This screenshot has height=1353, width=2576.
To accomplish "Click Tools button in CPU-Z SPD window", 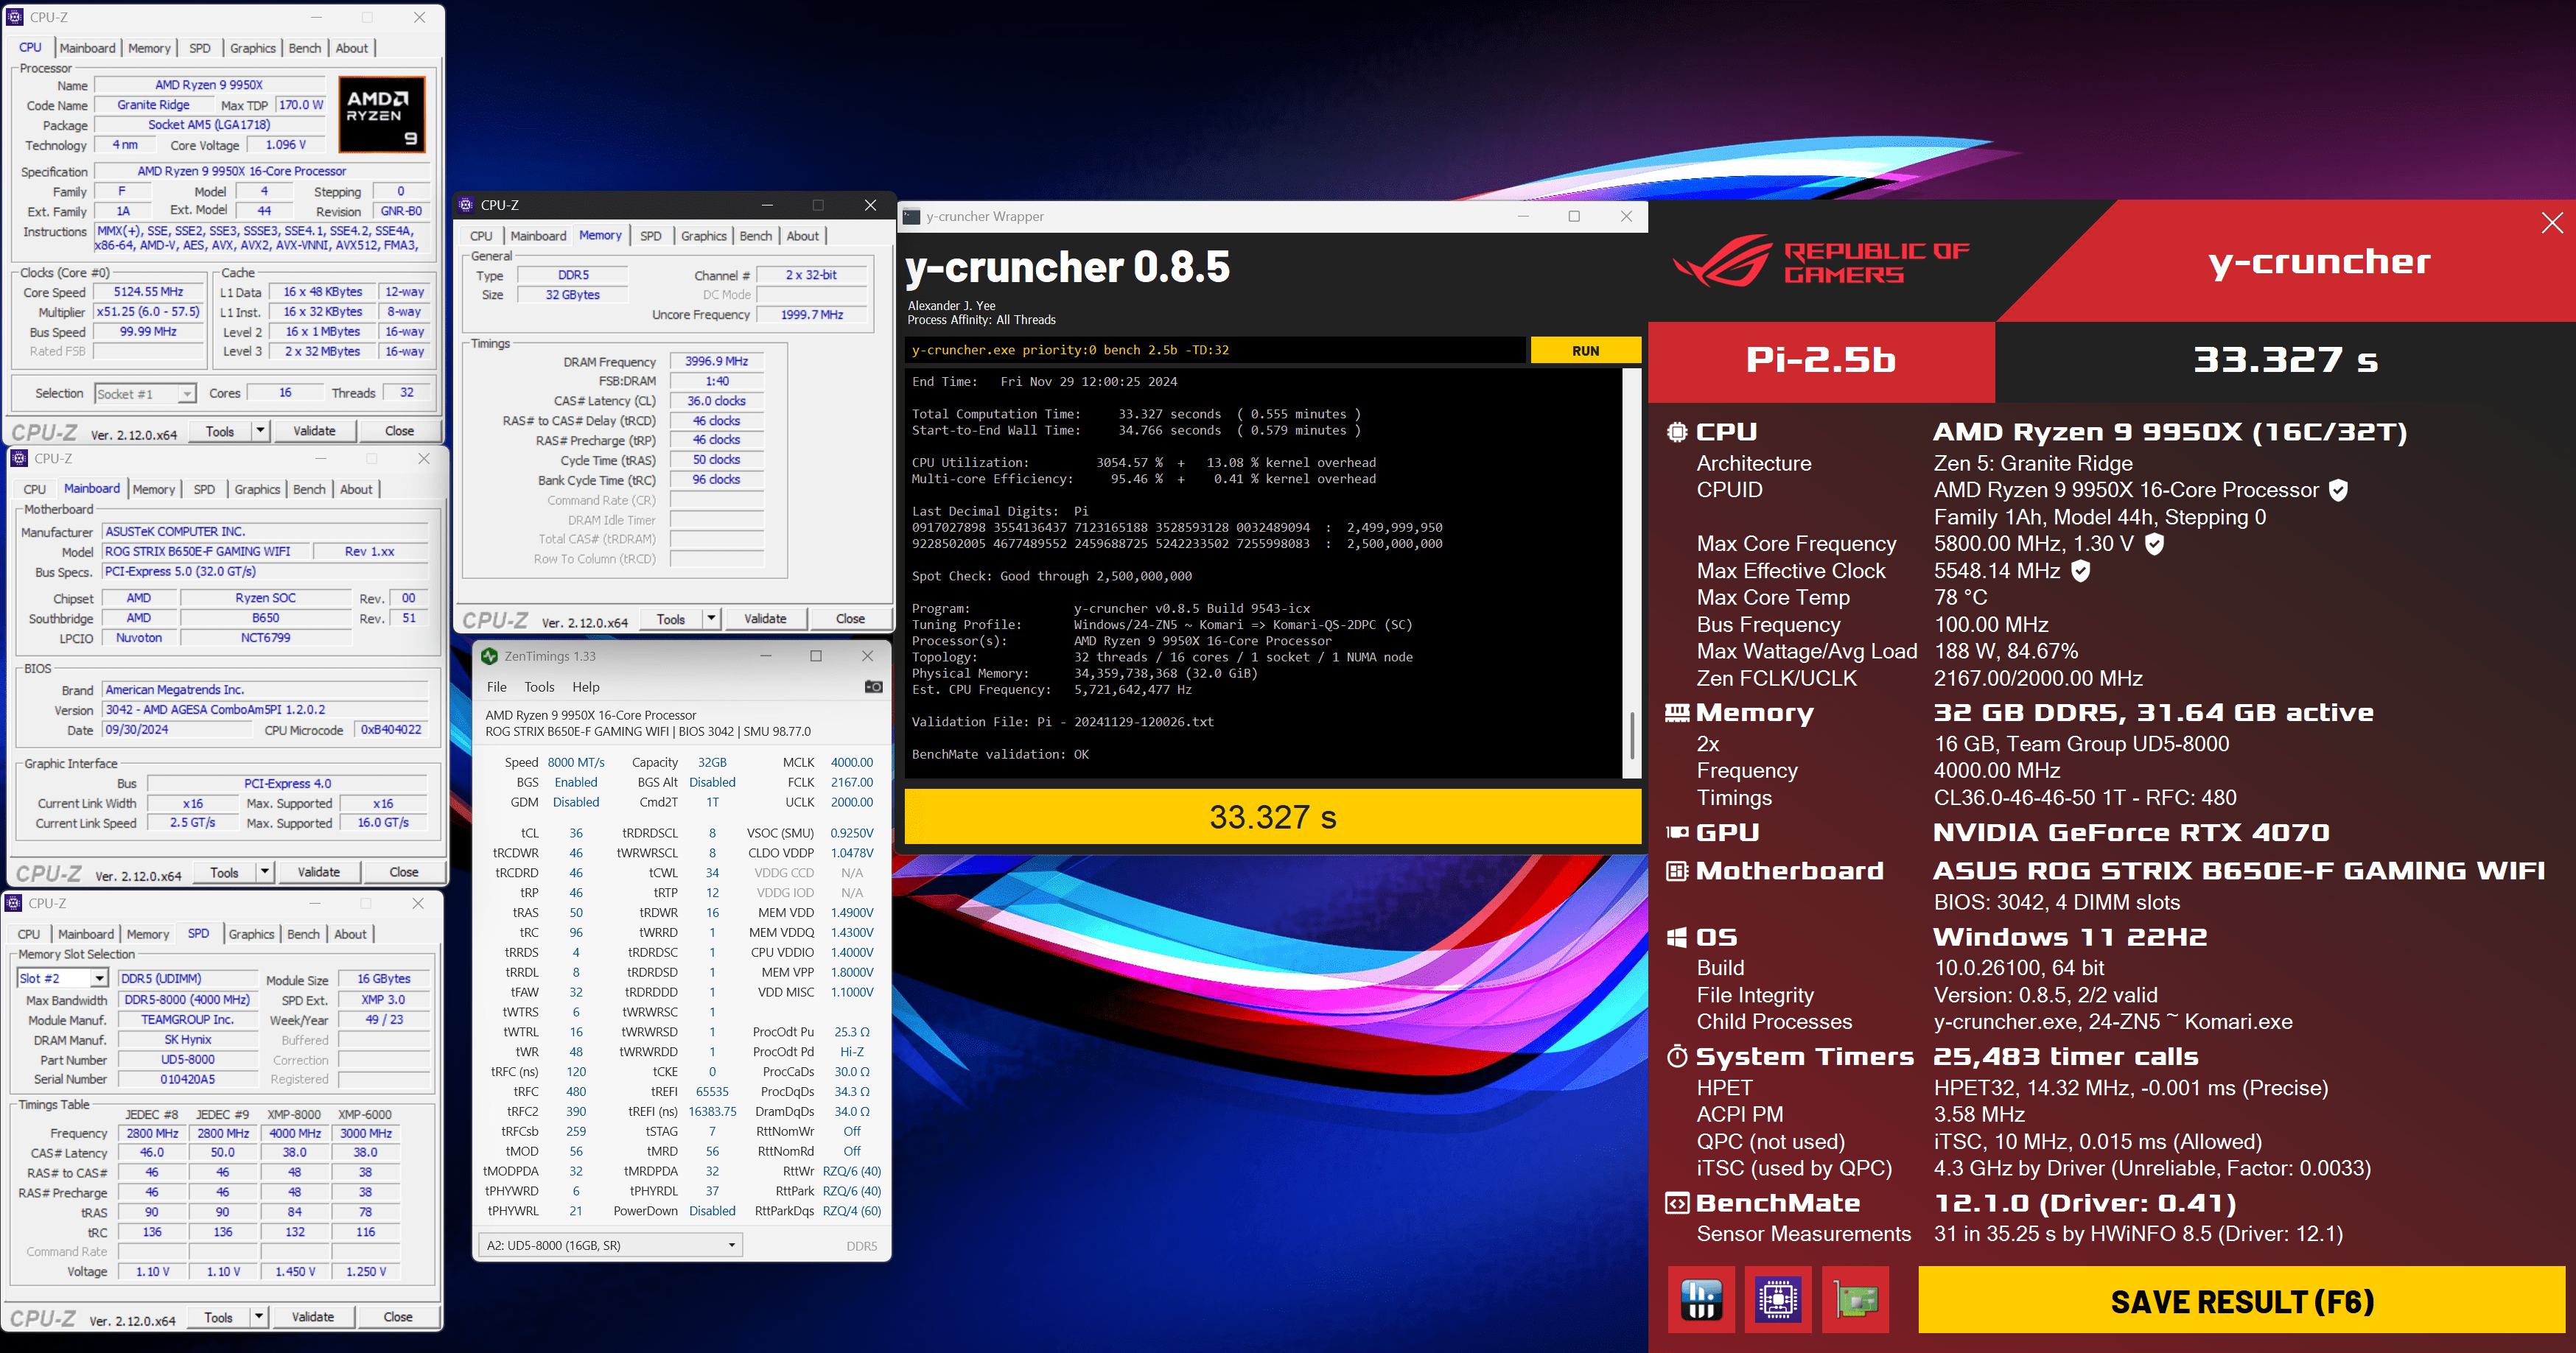I will (218, 1317).
